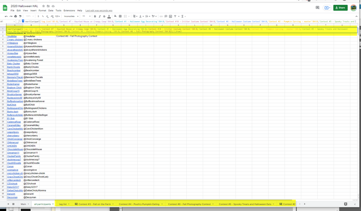Insert a comment from the toolbar

tap(166, 16)
